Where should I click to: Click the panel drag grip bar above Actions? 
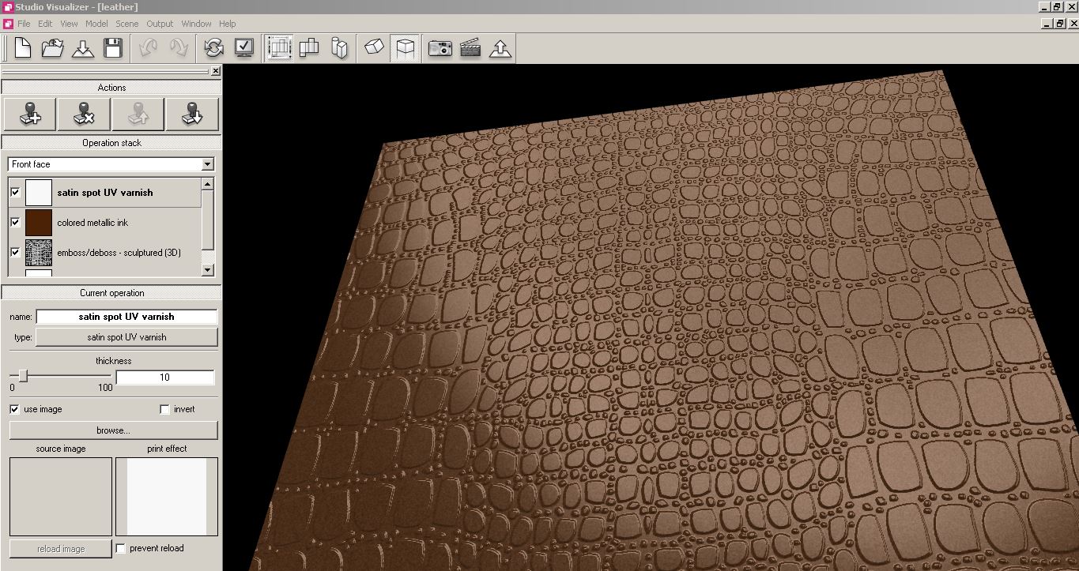coord(106,71)
